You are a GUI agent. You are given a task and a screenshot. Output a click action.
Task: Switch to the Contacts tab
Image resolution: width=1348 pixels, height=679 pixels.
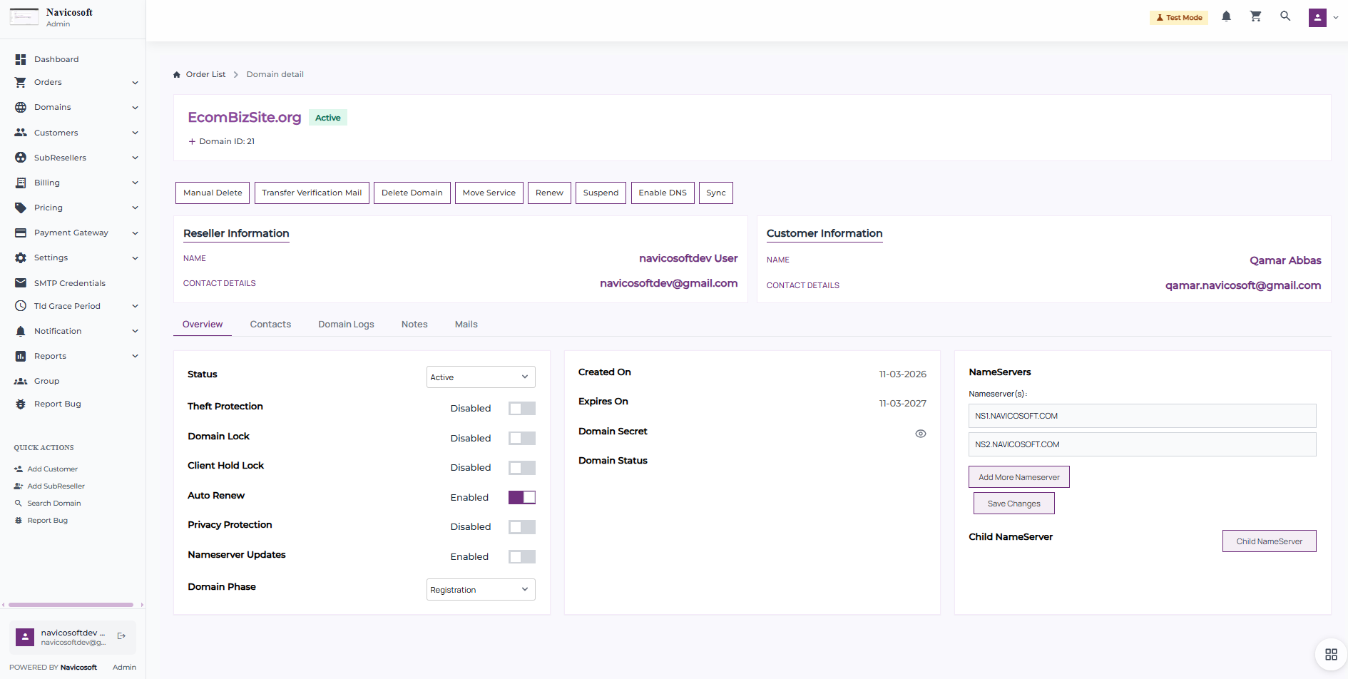tap(270, 324)
